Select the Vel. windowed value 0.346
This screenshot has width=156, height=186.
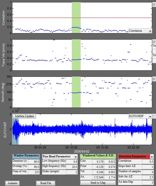(98, 172)
